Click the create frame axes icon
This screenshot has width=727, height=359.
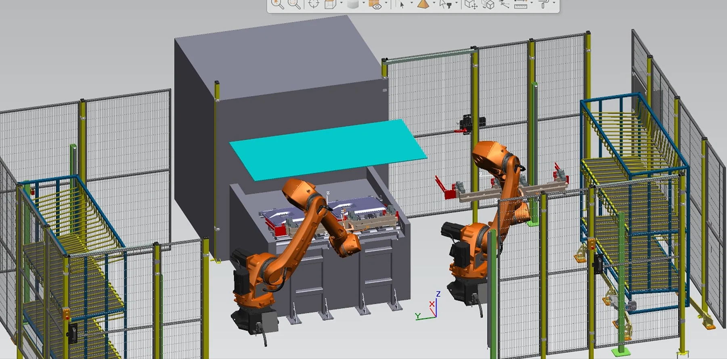(x=504, y=4)
